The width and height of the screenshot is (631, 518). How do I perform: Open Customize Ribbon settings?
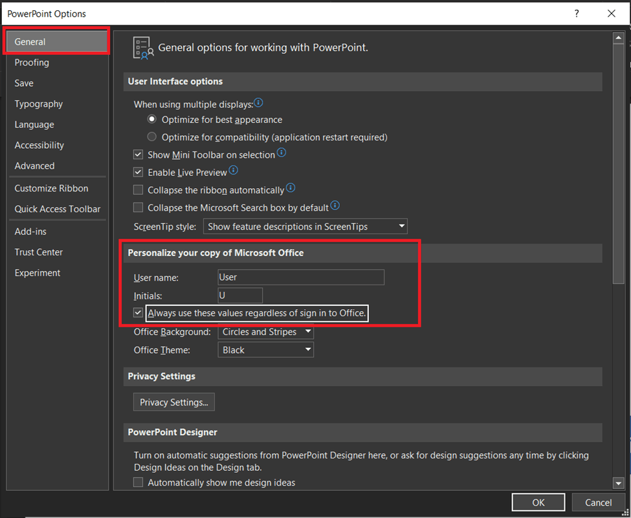coord(57,188)
